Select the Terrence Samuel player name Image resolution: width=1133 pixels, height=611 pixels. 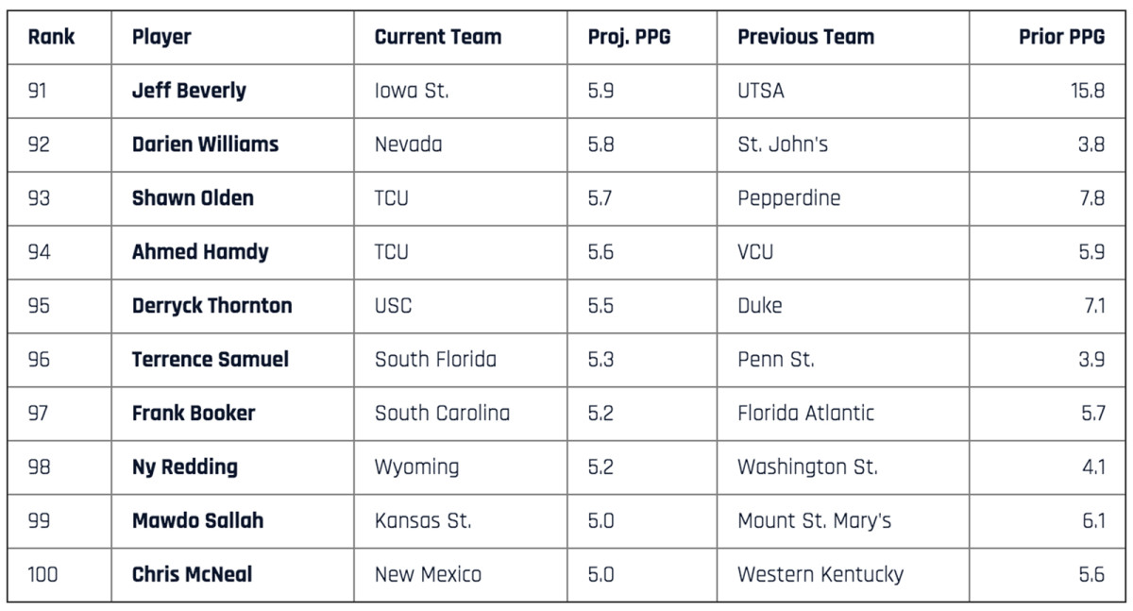tap(211, 360)
